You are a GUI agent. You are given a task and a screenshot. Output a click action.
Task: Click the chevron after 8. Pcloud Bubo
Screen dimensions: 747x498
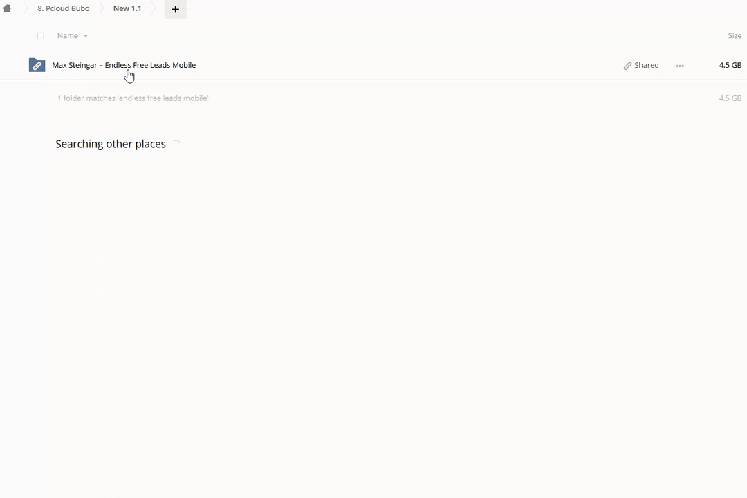coord(102,8)
